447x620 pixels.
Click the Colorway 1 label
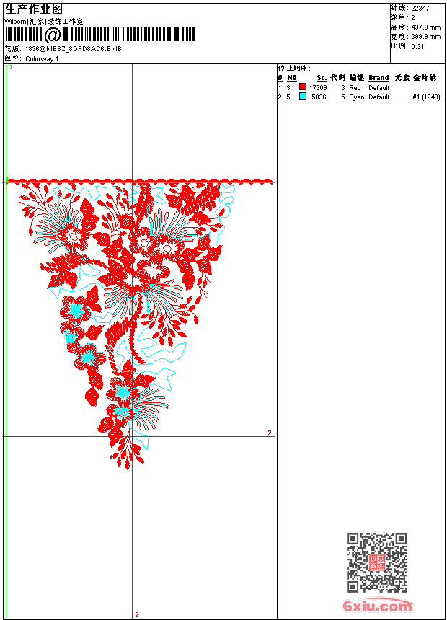click(x=42, y=59)
